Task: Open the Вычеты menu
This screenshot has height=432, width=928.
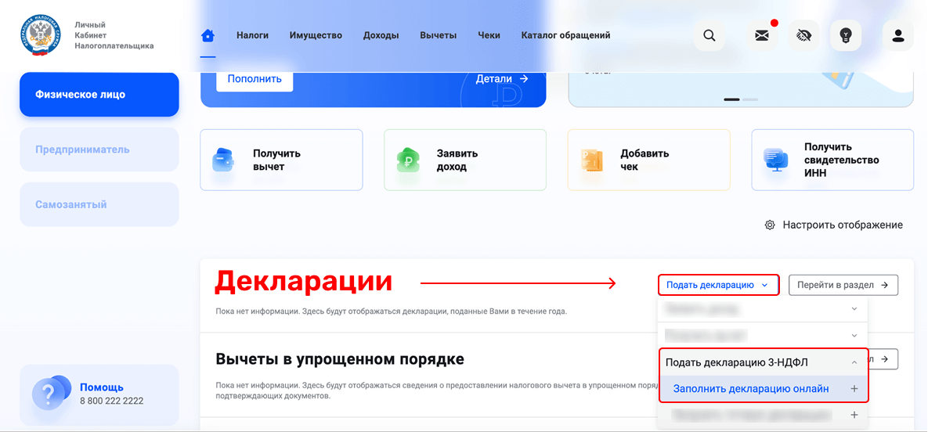Action: point(438,35)
